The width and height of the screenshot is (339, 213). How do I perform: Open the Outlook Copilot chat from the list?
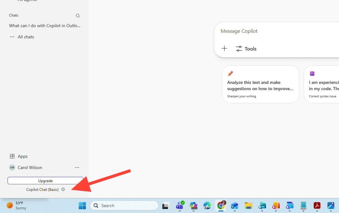tap(45, 26)
